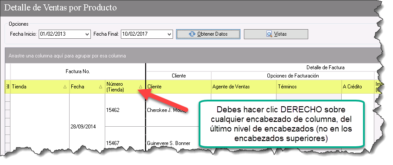The height and width of the screenshot is (165, 393).
Task: Select cell with invoice number 15462
Action: pos(125,110)
